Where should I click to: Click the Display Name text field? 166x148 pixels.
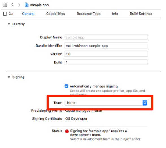tap(106, 37)
